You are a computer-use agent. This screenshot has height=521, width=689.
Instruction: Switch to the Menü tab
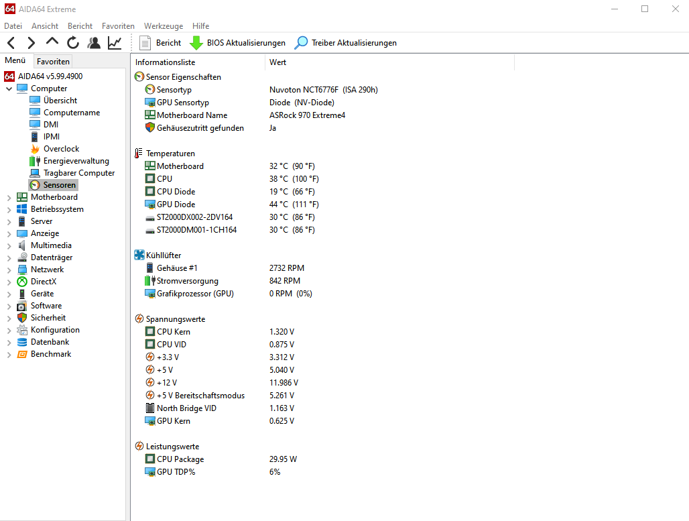pyautogui.click(x=15, y=60)
